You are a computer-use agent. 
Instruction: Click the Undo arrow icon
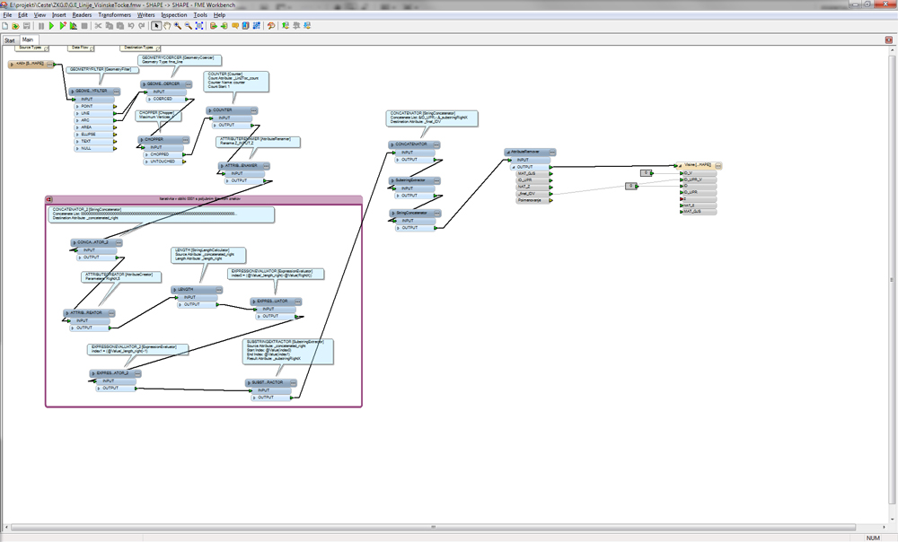[x=130, y=26]
